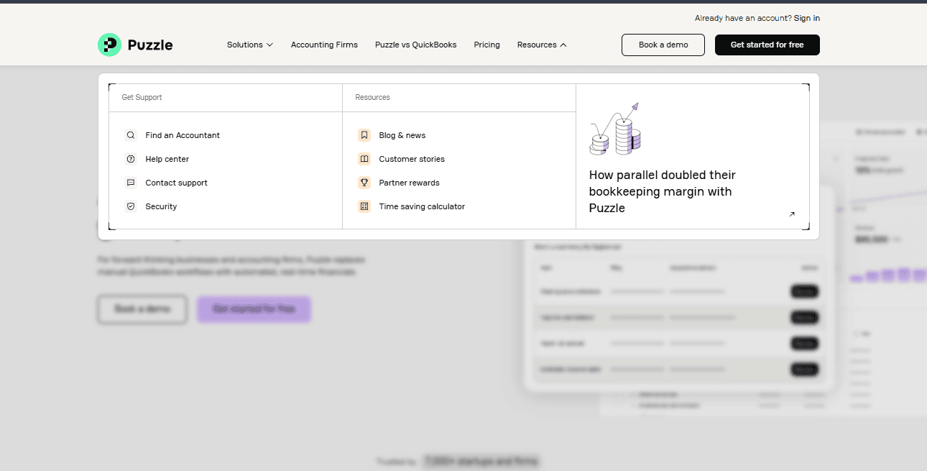Click the Resources heading inside the dropdown panel

[x=373, y=97]
